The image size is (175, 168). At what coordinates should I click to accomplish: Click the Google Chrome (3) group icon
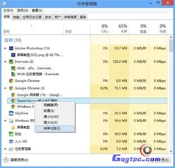click(x=11, y=88)
